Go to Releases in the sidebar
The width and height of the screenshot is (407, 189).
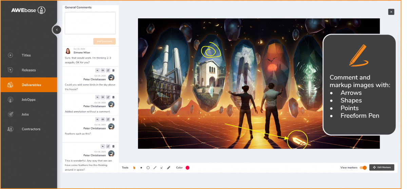[28, 70]
